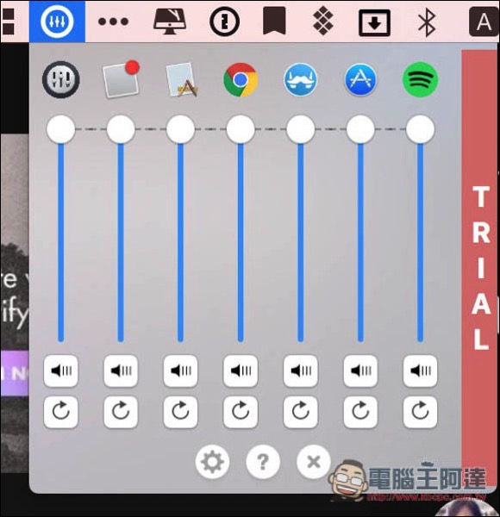Open the three-dots menu bar item

(113, 22)
